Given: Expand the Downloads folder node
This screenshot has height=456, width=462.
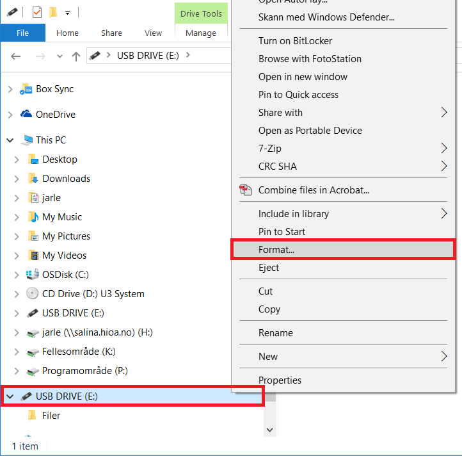Looking at the screenshot, I should [17, 179].
